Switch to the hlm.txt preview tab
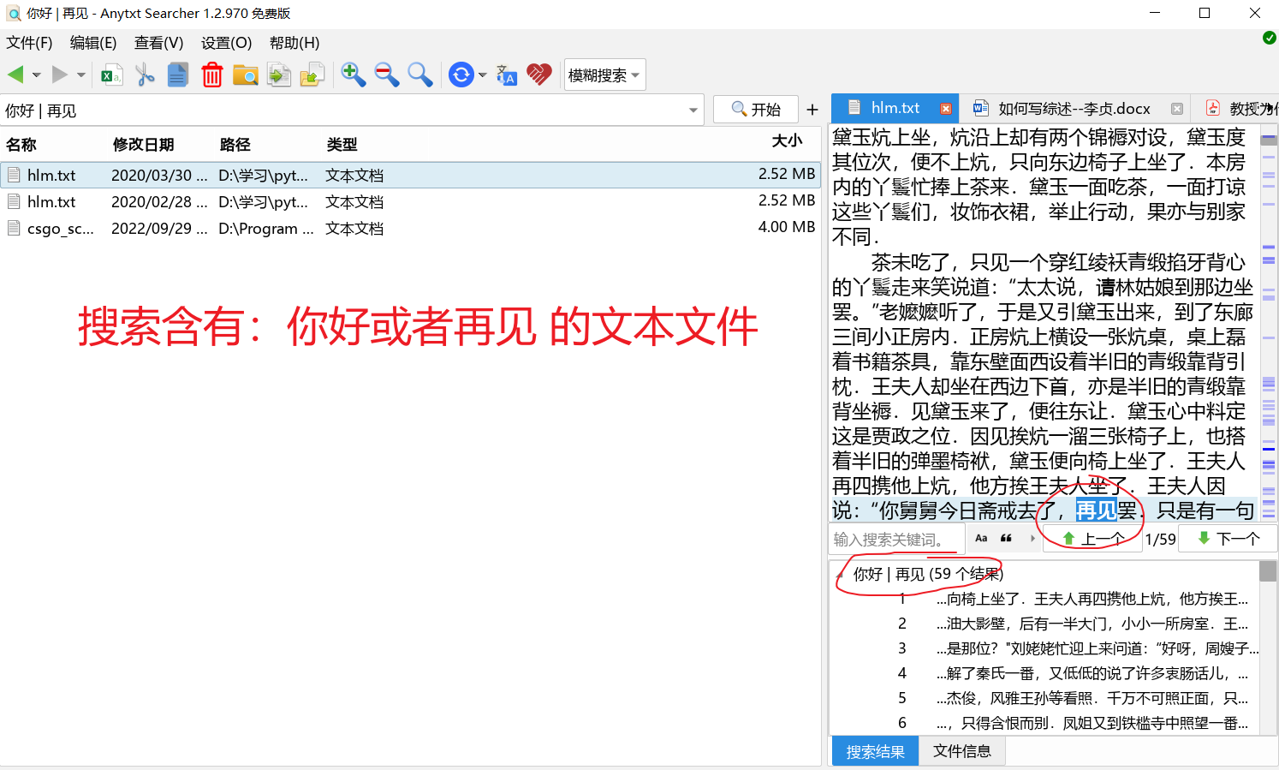 click(x=895, y=108)
